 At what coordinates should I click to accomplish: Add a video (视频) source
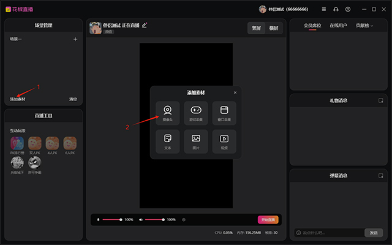[x=224, y=141]
